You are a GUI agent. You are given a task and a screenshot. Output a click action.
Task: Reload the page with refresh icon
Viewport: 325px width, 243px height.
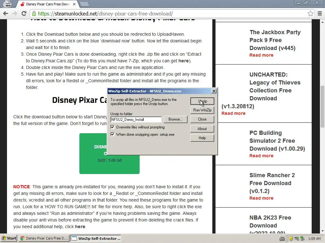(x=24, y=14)
